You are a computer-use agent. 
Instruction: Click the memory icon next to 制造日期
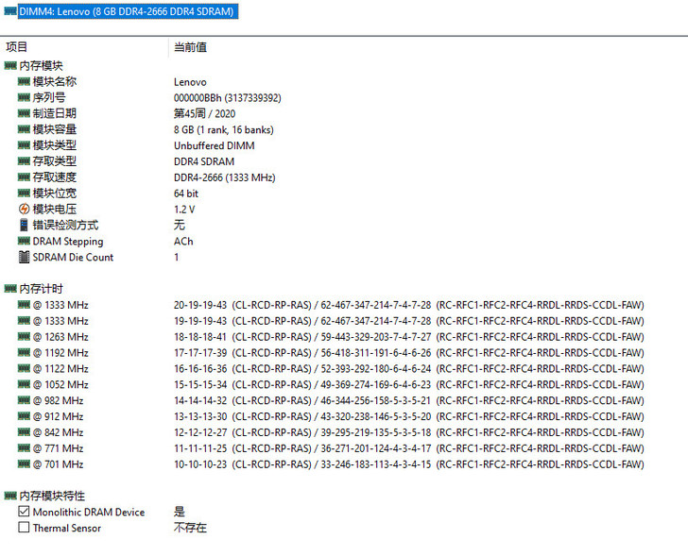coord(24,113)
